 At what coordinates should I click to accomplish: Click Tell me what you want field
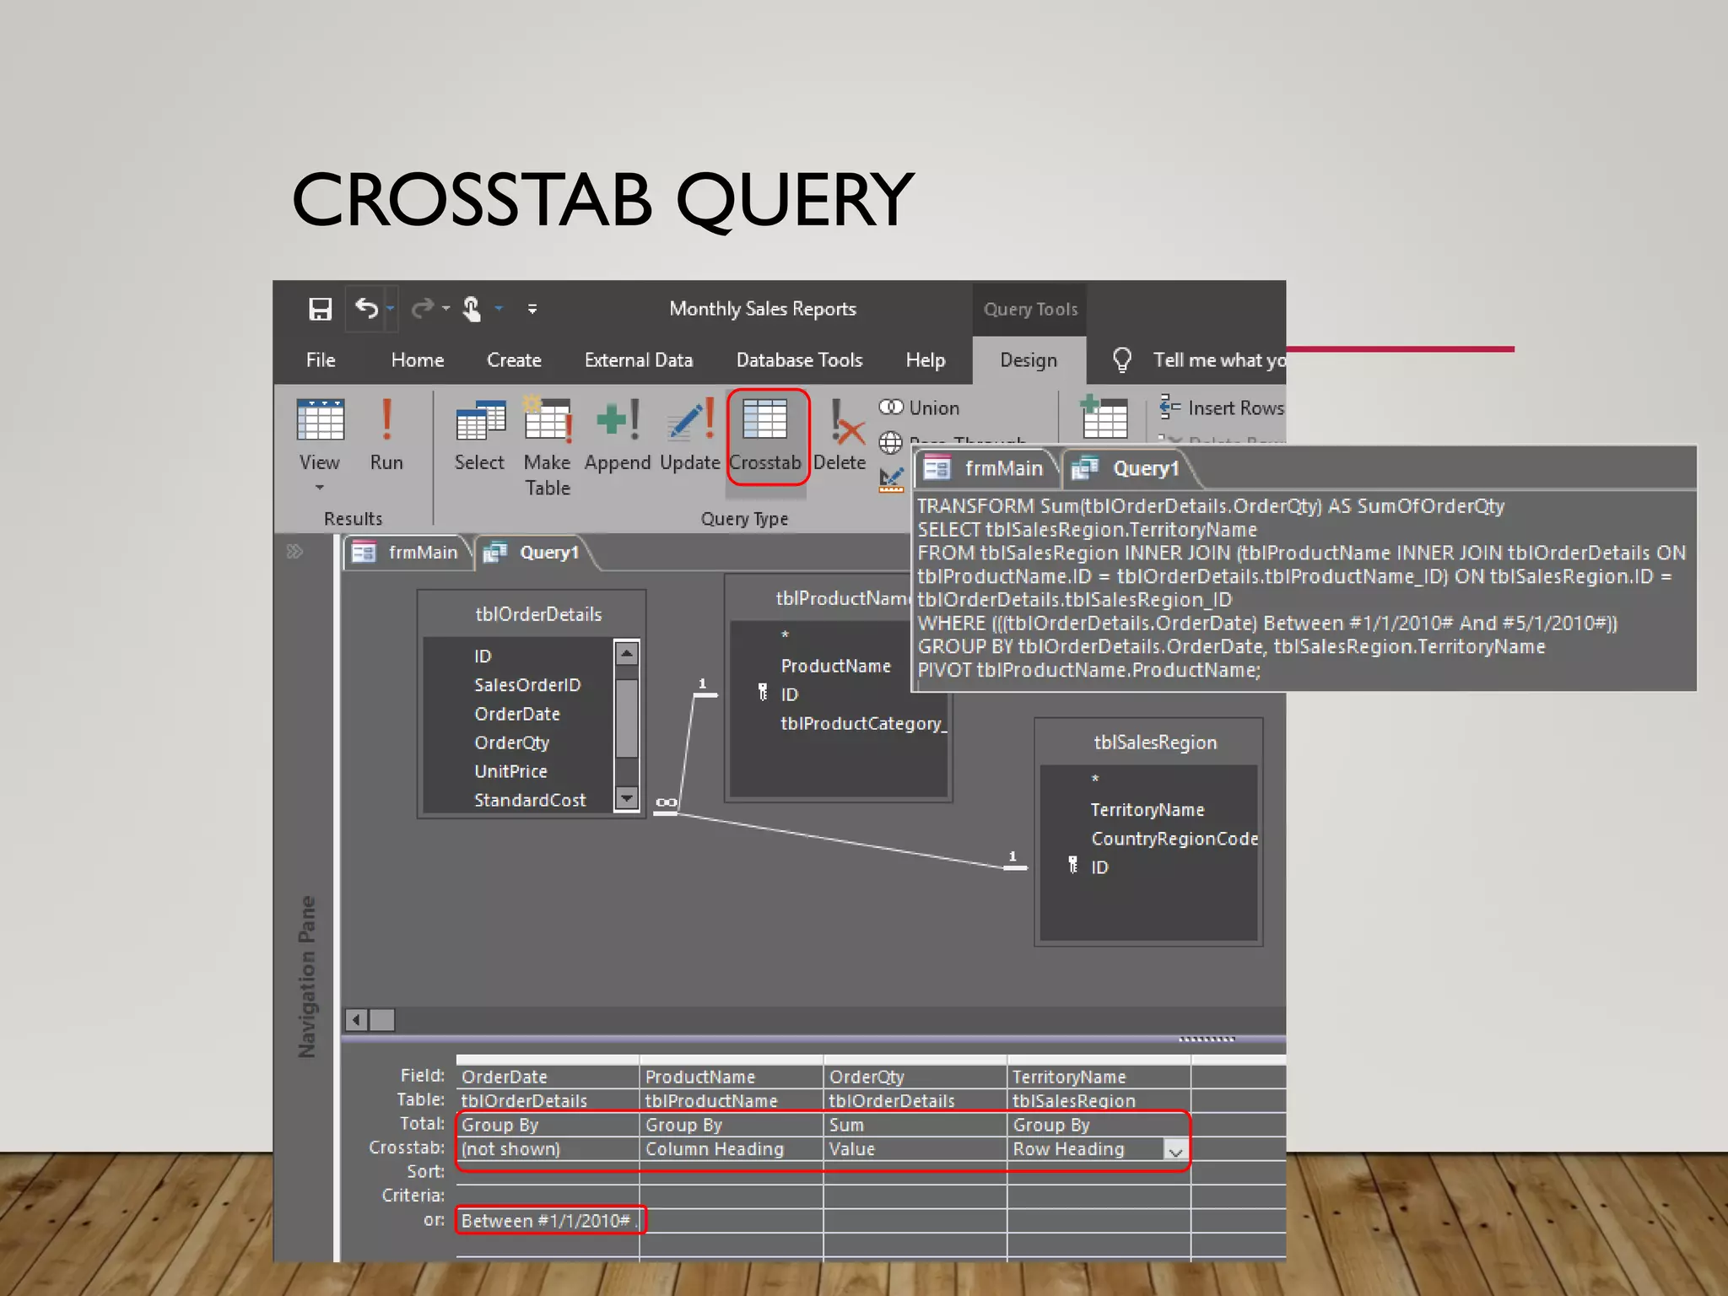(x=1219, y=360)
